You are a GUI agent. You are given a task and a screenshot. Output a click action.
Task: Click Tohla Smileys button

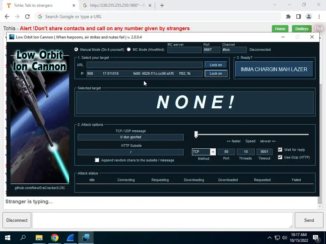pyautogui.click(x=302, y=29)
